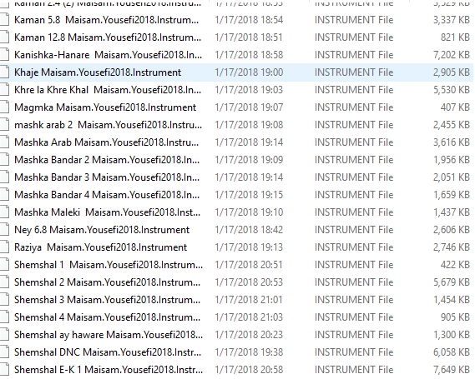Select the Mashka Bandar 2 file
The width and height of the screenshot is (475, 379).
107,160
